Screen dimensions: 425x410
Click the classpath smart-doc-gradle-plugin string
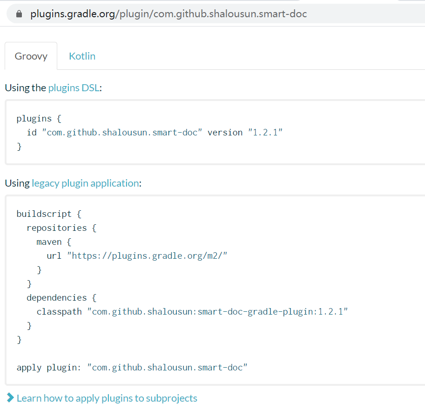218,312
